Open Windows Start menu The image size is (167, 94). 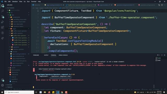2,92
